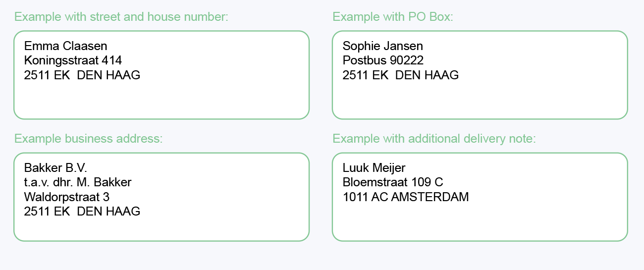
Task: Click the 'Example with PO Box' heading
Action: click(393, 17)
